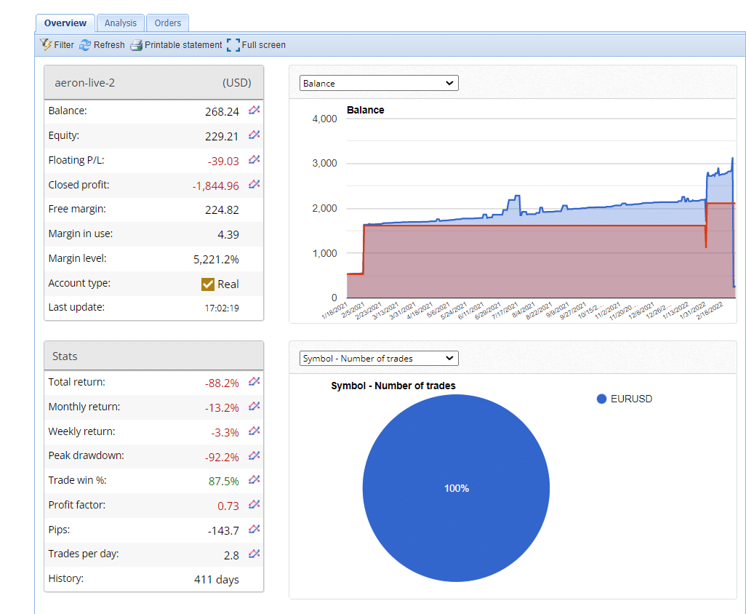Click the chart icon next to Balance
The height and width of the screenshot is (614, 746).
(x=254, y=111)
